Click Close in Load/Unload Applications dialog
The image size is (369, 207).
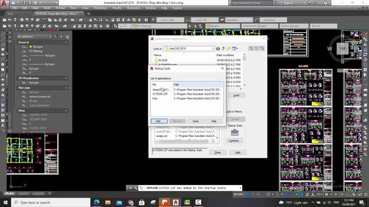click(218, 152)
